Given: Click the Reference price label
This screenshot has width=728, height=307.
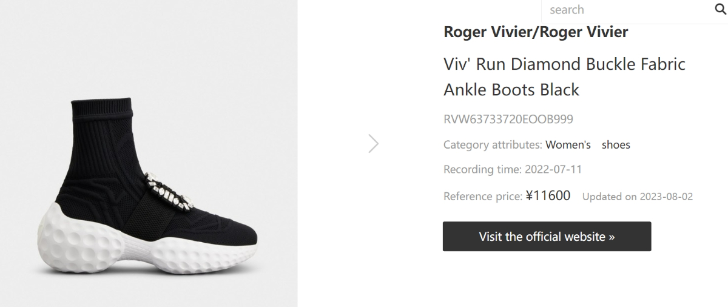Looking at the screenshot, I should click(x=482, y=197).
